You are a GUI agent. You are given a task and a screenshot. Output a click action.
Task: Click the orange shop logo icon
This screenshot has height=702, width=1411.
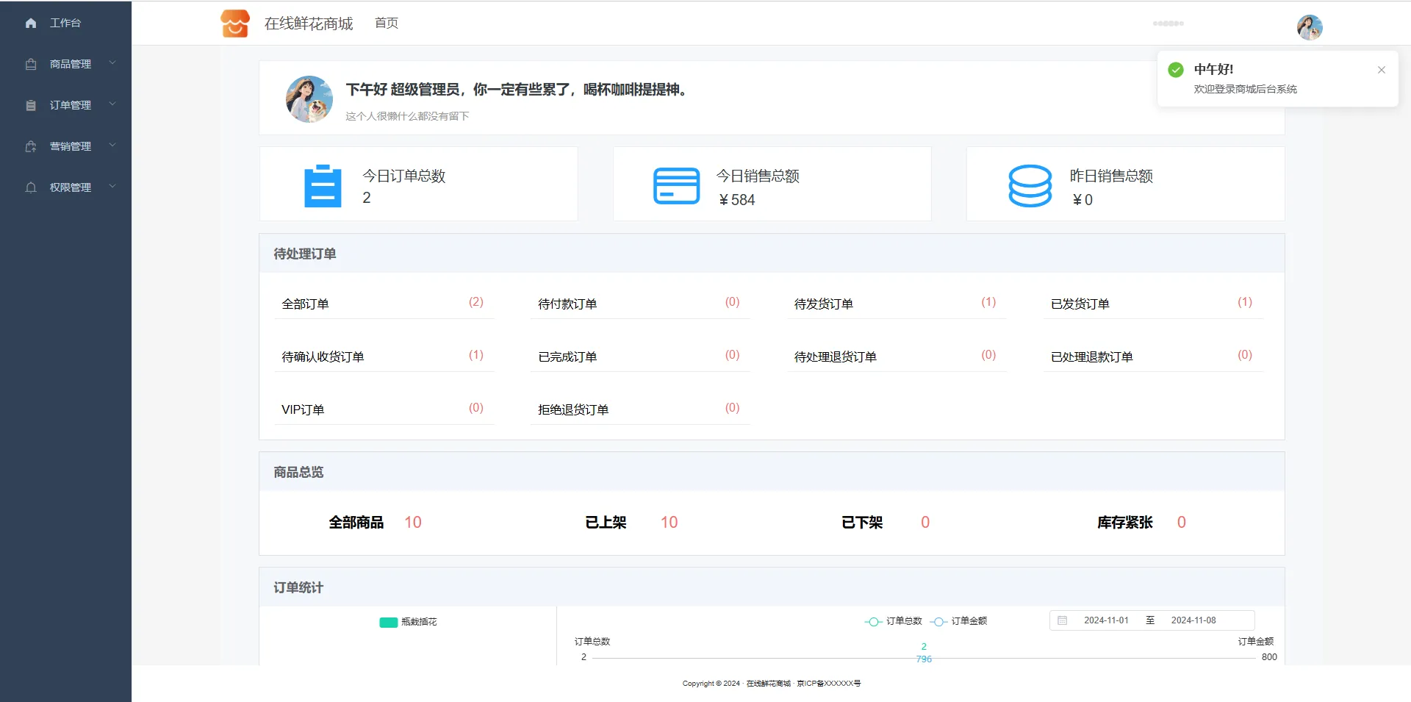pos(235,24)
